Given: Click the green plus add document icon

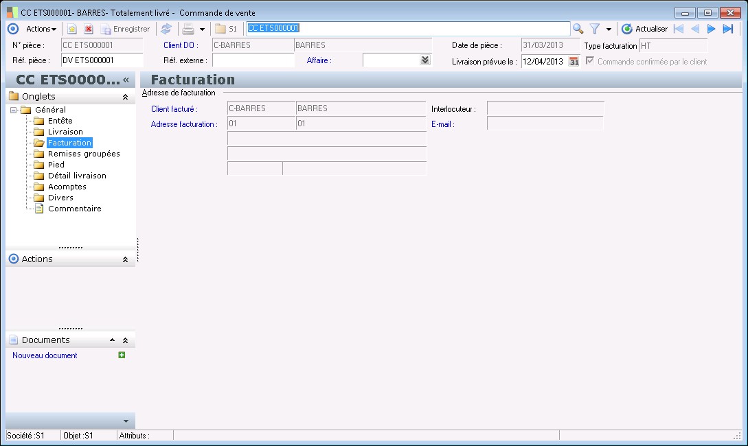Looking at the screenshot, I should (x=122, y=355).
